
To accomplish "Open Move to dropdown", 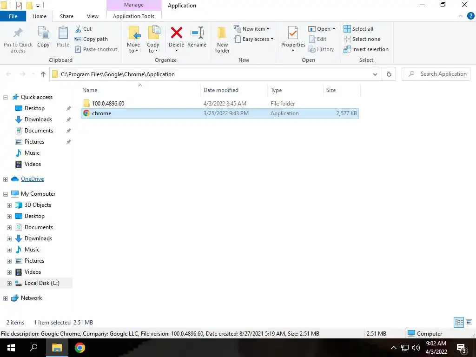I will click(x=133, y=48).
